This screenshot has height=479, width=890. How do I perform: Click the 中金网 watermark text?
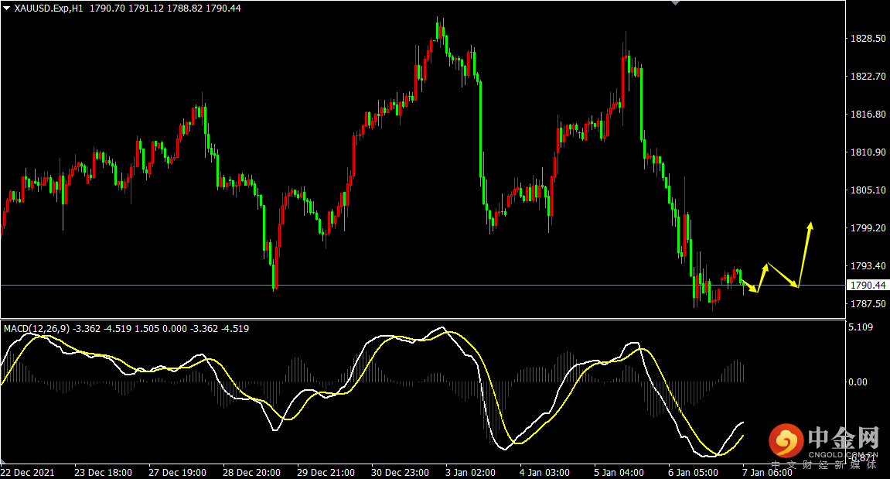point(844,439)
